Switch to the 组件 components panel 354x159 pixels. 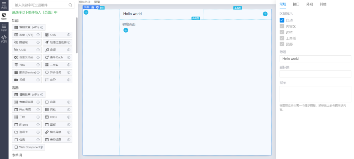pyautogui.click(x=4, y=16)
